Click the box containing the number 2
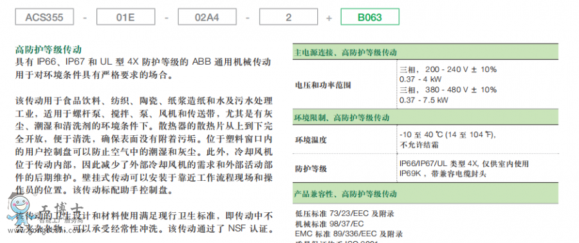Image resolution: width=579 pixels, height=243 pixels. (x=288, y=17)
